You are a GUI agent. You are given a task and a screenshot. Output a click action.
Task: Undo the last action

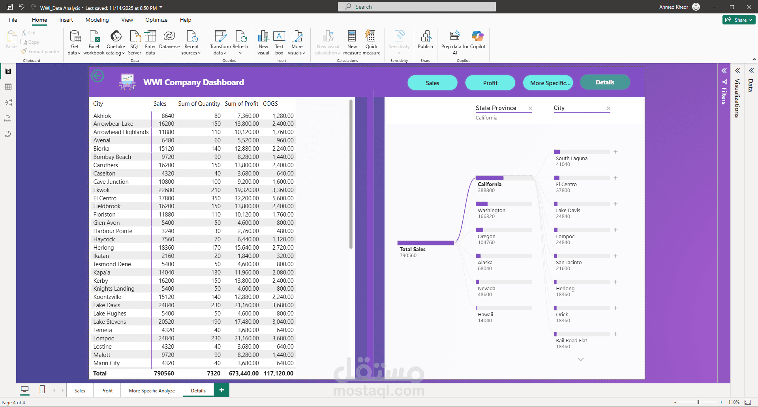click(x=22, y=7)
